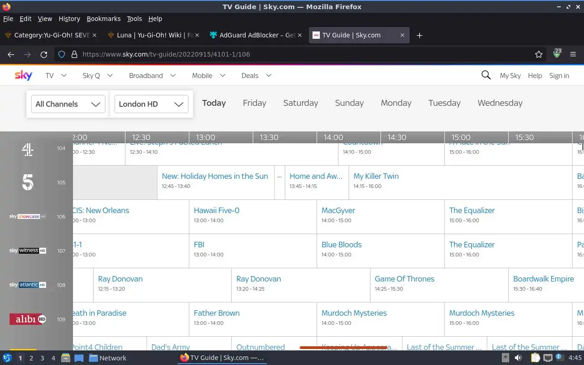Expand the Broadband menu chevron
Viewport: 584px width, 365px height.
point(173,75)
